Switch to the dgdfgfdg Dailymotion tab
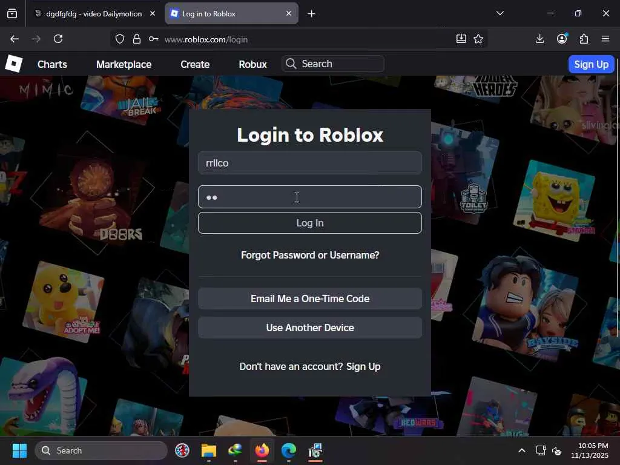The width and height of the screenshot is (620, 465). pos(95,14)
